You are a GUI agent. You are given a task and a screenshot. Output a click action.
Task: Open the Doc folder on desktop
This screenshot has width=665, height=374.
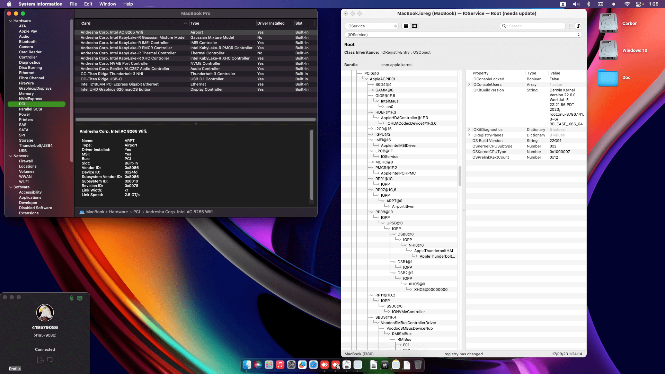coord(608,78)
